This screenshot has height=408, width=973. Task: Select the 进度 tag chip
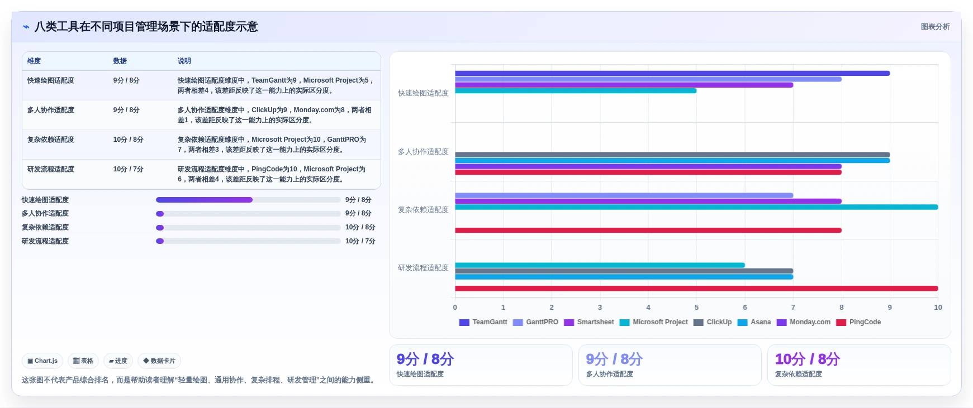[118, 361]
